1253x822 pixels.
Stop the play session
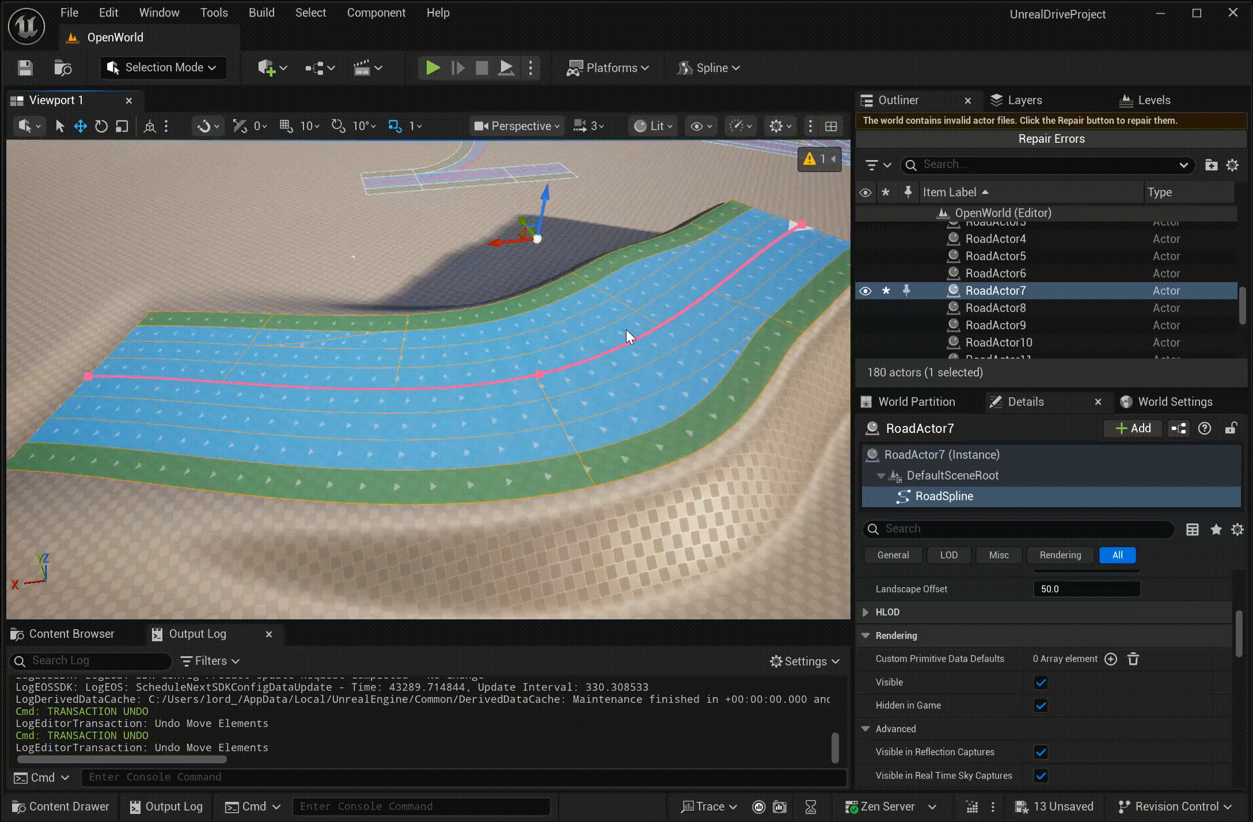point(482,68)
